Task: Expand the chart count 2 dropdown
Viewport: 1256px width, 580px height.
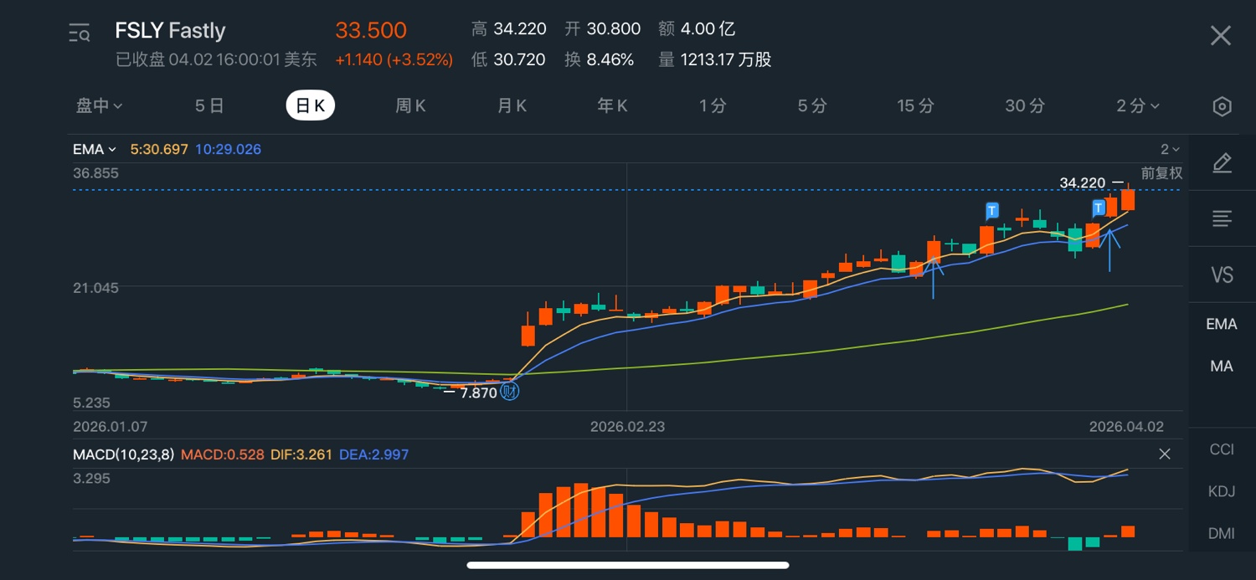Action: point(1170,150)
